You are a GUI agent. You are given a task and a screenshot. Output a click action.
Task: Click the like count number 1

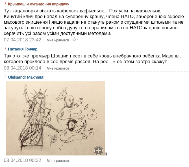coord(78,40)
